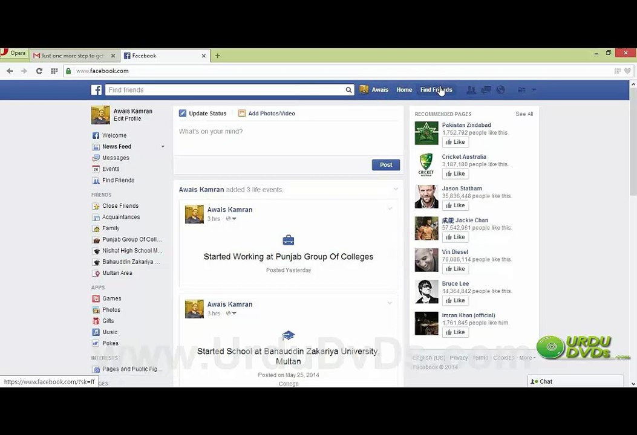Open new tab with plus icon
Screen dimensions: 637x435
217,56
